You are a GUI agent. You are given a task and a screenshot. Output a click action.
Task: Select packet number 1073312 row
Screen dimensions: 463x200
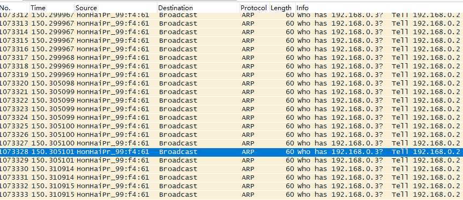[x=231, y=15]
